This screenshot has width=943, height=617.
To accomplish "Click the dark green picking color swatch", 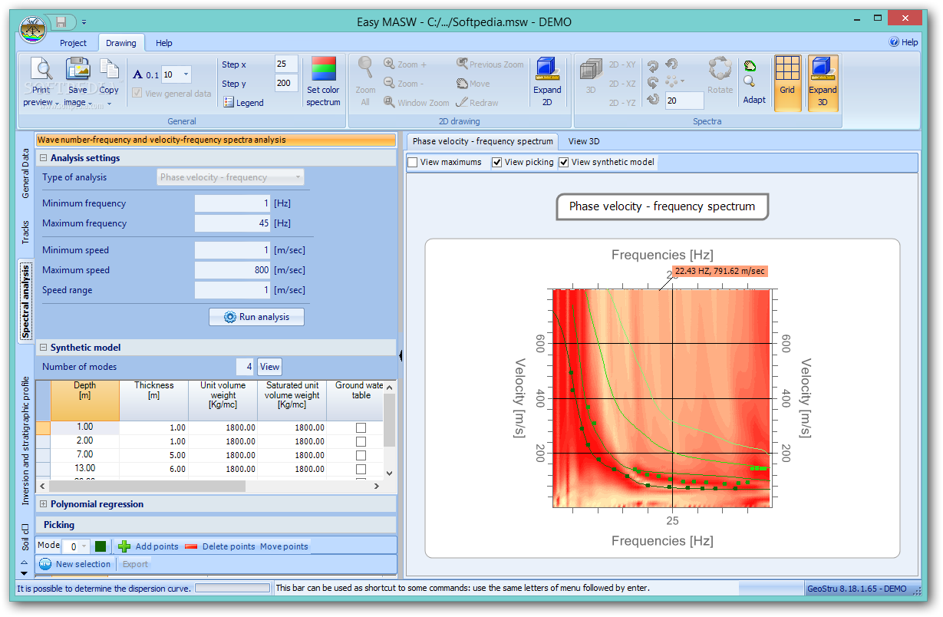I will coord(101,546).
